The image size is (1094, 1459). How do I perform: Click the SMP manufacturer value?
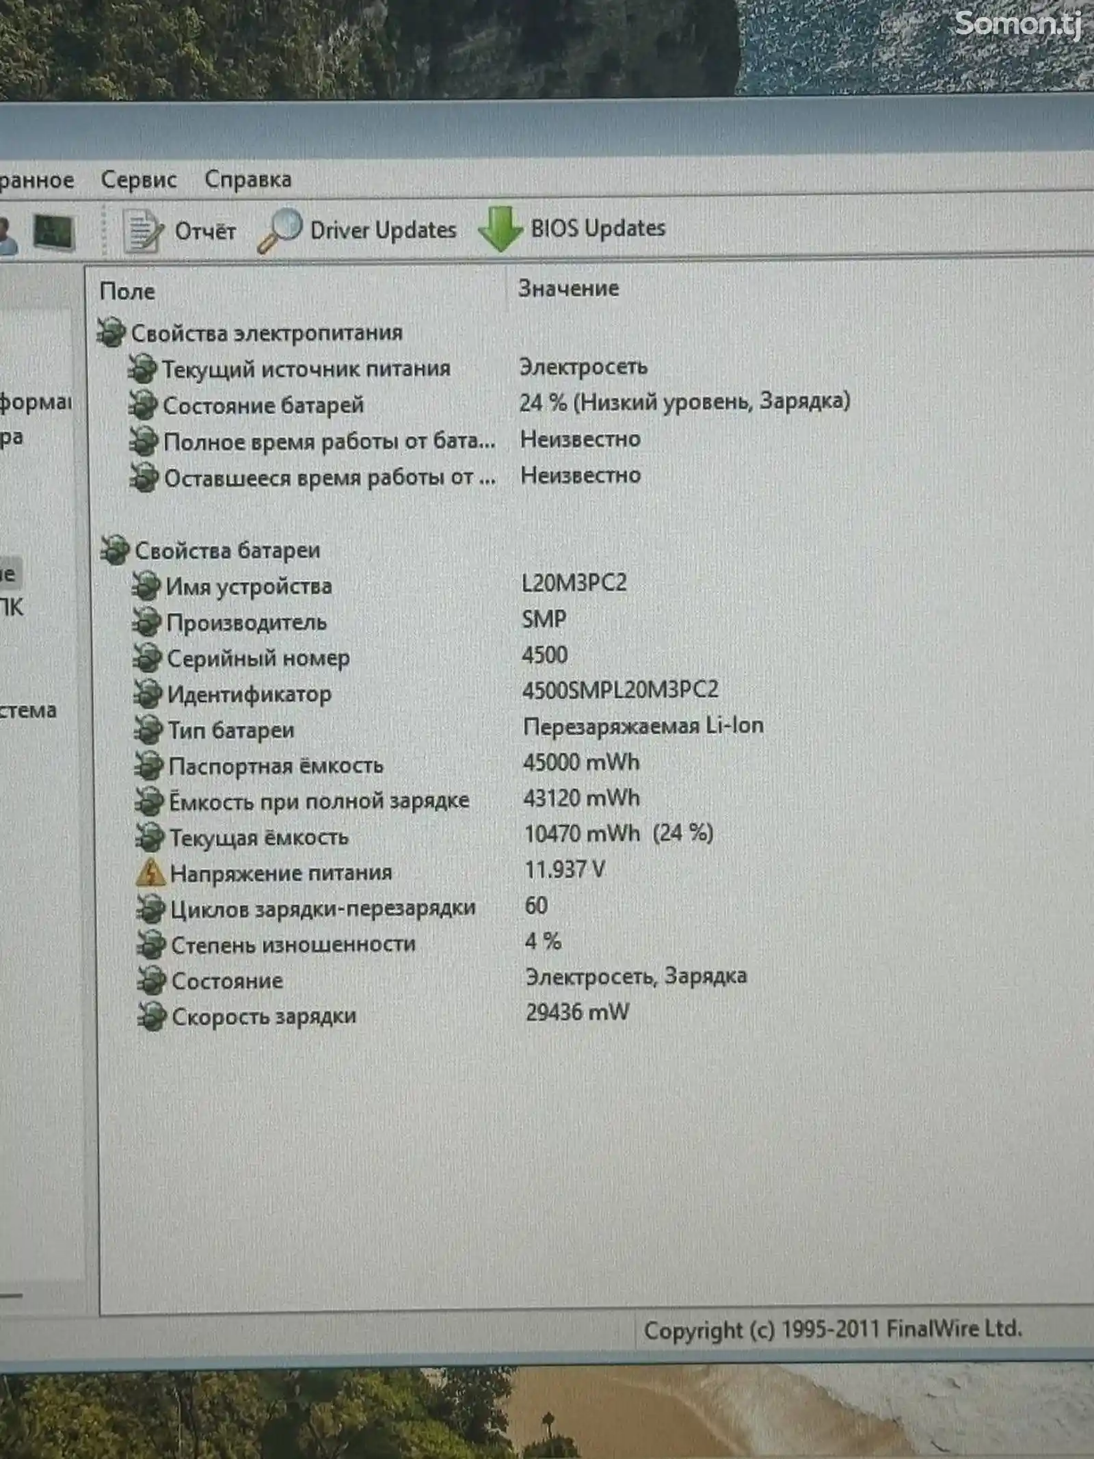[544, 619]
